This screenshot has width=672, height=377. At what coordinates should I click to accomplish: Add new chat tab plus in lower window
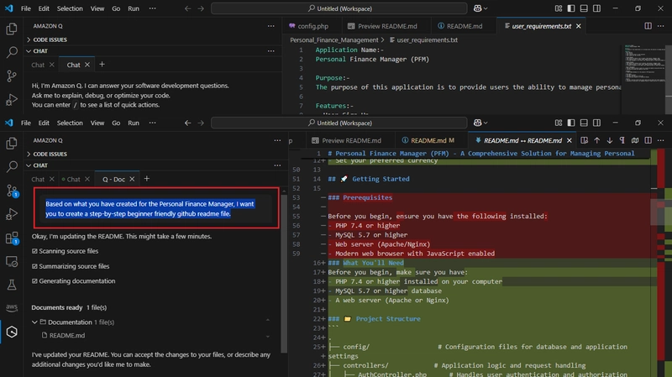coord(146,179)
